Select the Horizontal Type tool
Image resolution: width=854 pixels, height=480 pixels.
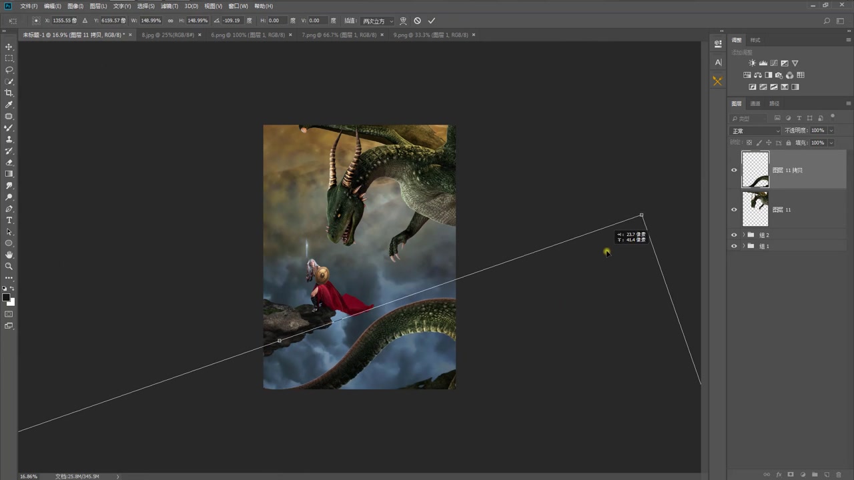click(x=9, y=220)
